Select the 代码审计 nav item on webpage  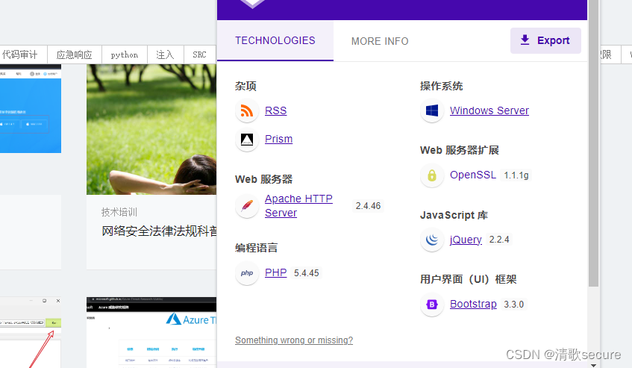point(20,54)
